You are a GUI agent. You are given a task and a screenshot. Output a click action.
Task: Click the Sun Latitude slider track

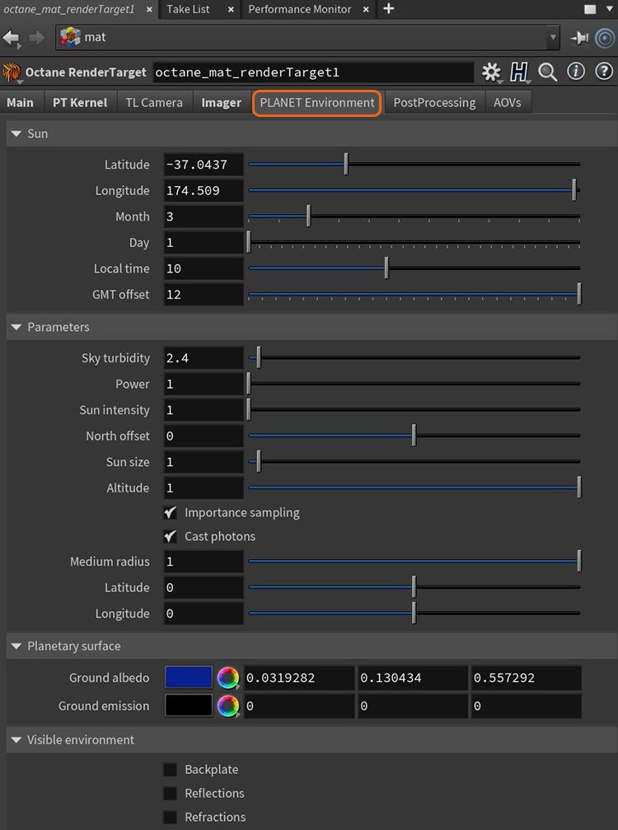tap(414, 165)
